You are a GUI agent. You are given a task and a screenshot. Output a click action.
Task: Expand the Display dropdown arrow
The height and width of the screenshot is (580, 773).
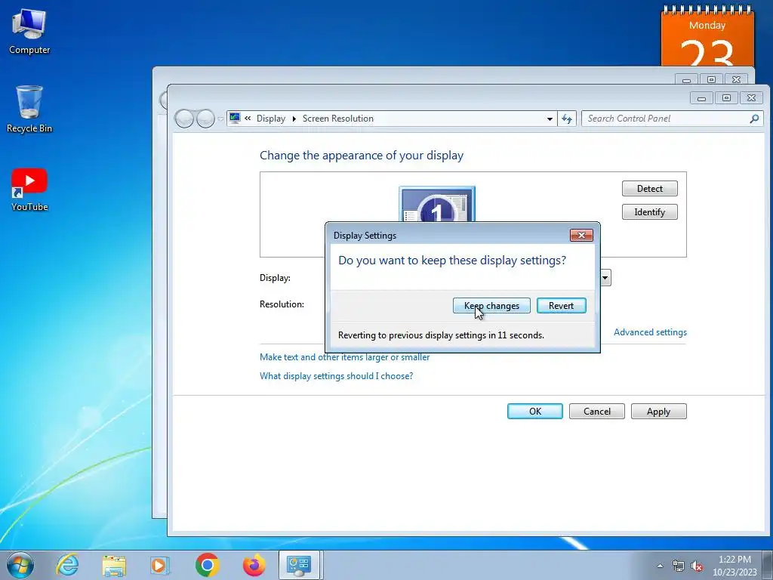tap(605, 278)
